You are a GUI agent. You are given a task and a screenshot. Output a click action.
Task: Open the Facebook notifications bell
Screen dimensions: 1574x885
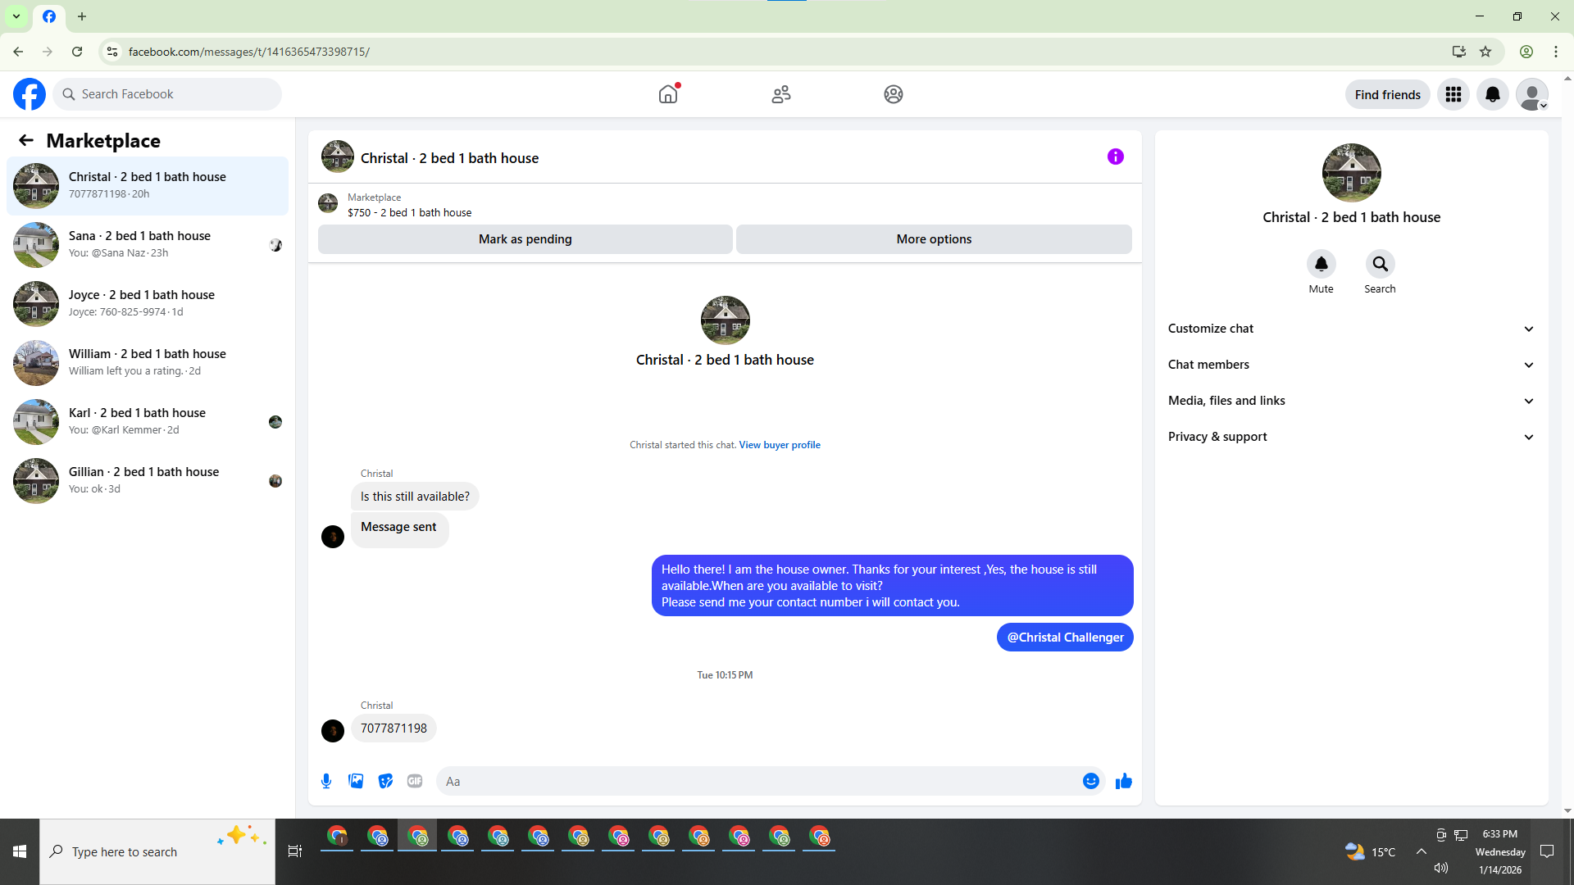click(x=1492, y=94)
